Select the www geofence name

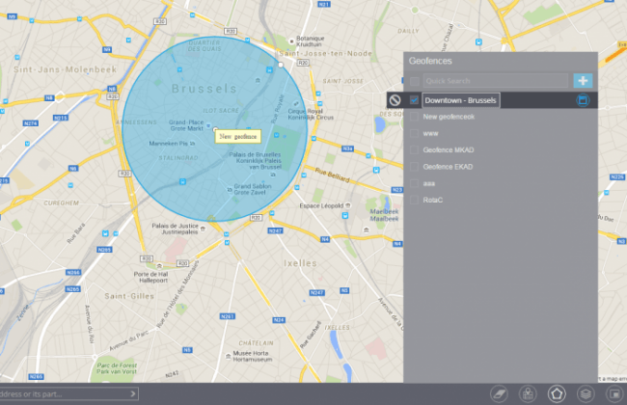point(430,133)
